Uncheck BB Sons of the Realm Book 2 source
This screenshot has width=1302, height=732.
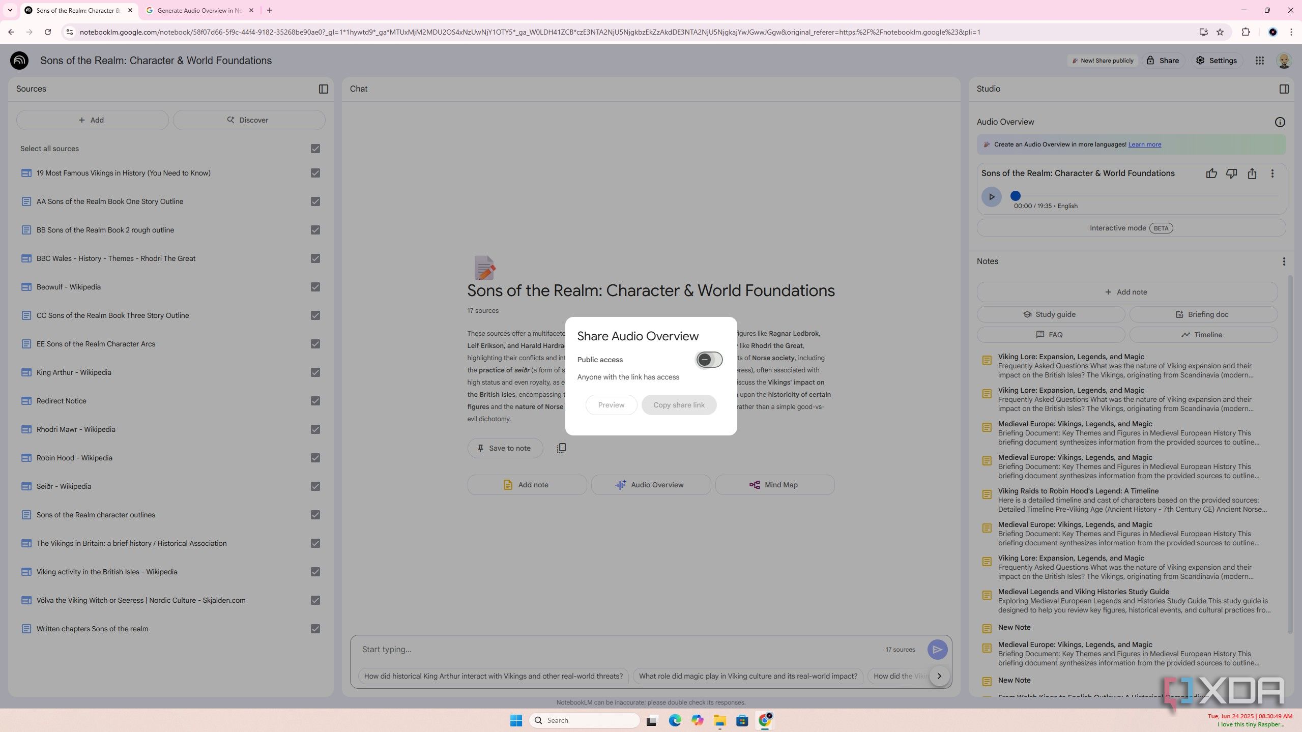(315, 230)
